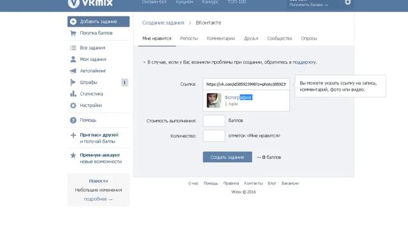408x229 pixels.
Task: Open the Мне нравится tab
Action: (157, 38)
